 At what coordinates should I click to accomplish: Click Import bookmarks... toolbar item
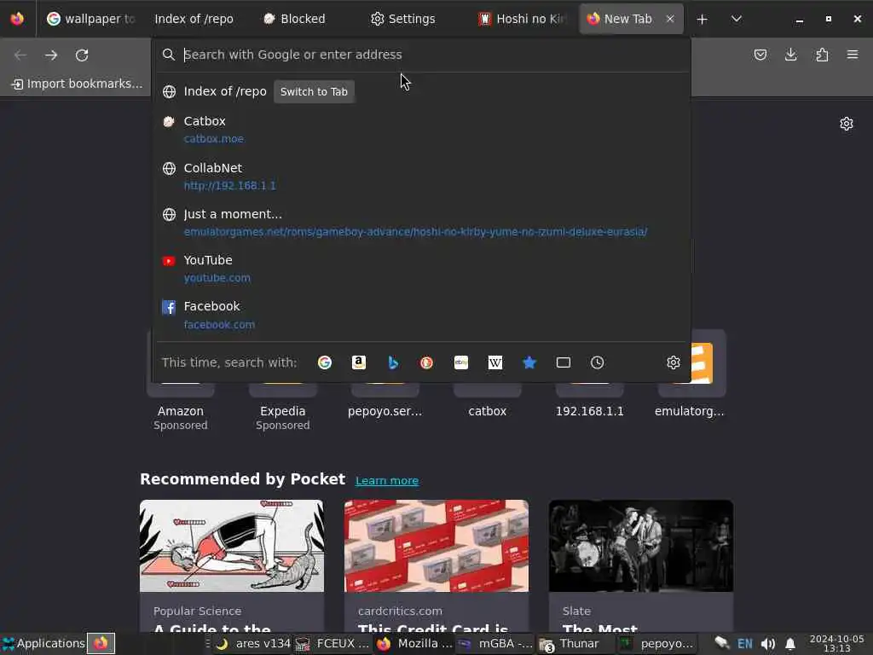pyautogui.click(x=78, y=84)
